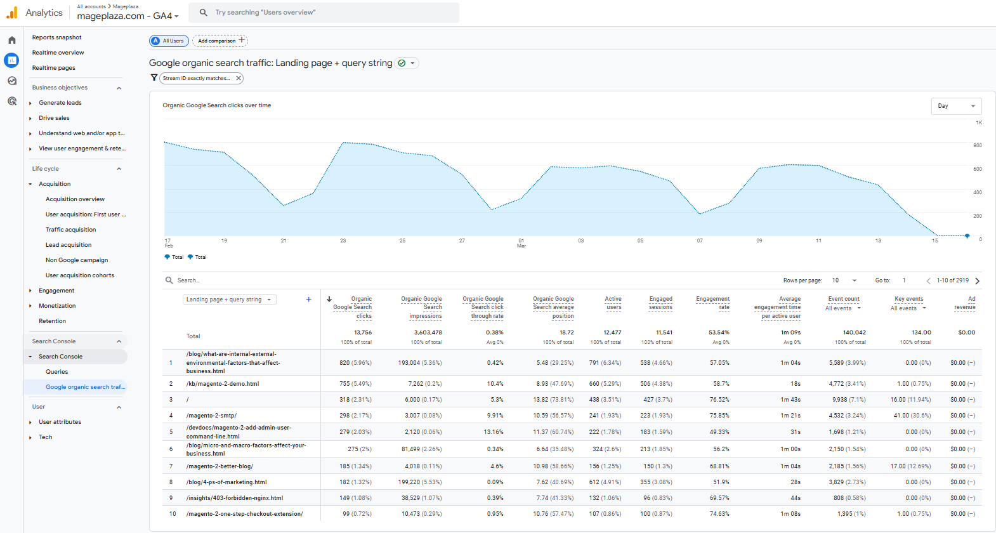Screen dimensions: 996x533
Task: Collapse the Business objectives section
Action: 119,88
